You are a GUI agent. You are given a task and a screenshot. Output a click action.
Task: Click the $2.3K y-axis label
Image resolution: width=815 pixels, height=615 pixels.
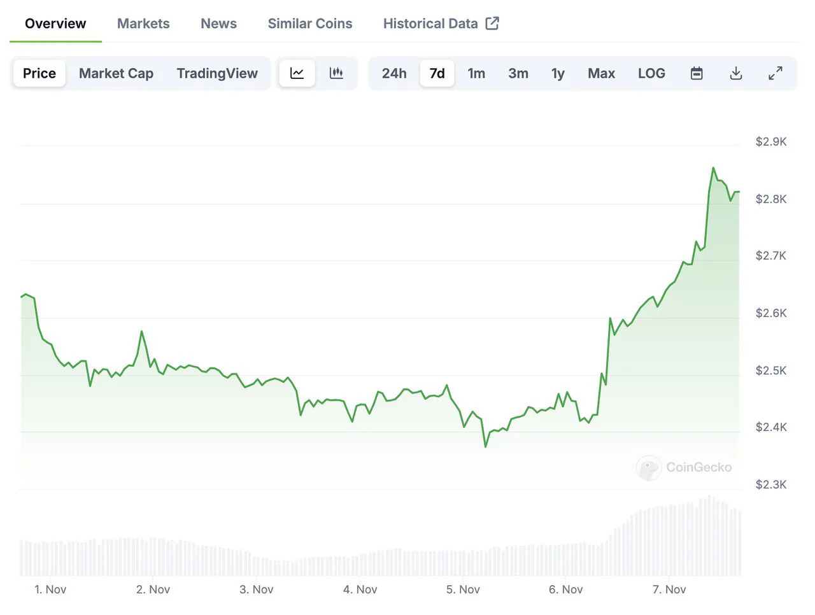click(771, 484)
